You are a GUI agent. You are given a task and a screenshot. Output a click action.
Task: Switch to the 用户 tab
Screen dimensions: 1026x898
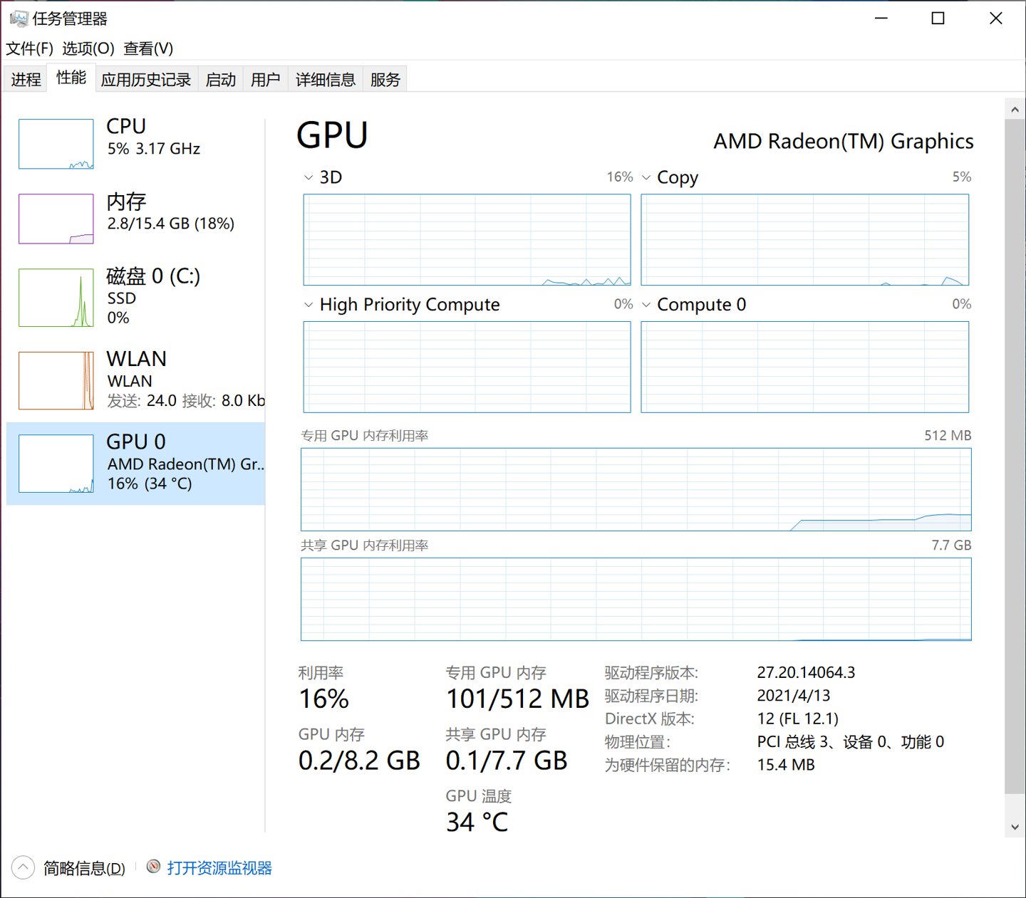pos(265,79)
